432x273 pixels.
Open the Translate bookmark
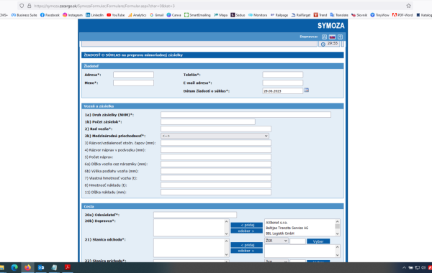point(339,15)
